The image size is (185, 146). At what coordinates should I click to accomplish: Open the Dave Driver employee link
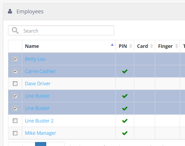pyautogui.click(x=38, y=84)
